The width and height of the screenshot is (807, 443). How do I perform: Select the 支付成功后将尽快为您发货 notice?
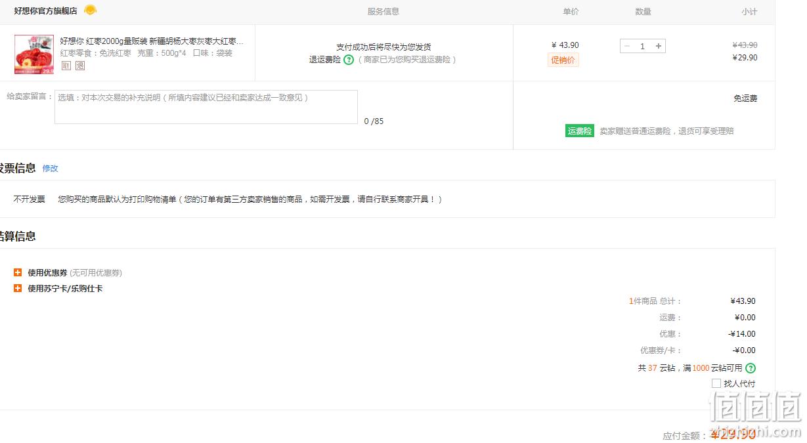click(383, 47)
